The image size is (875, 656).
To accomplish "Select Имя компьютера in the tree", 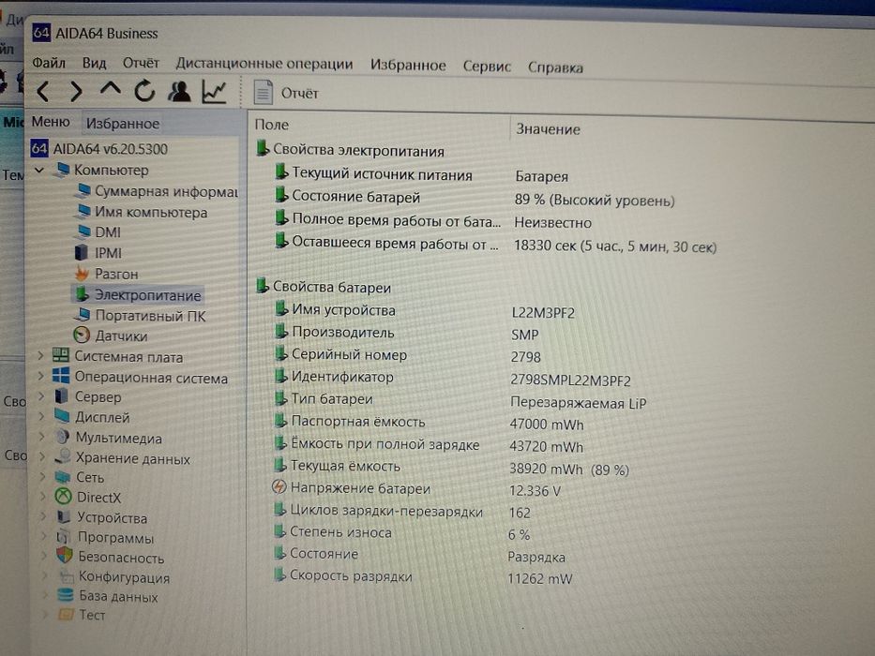I will (x=142, y=213).
